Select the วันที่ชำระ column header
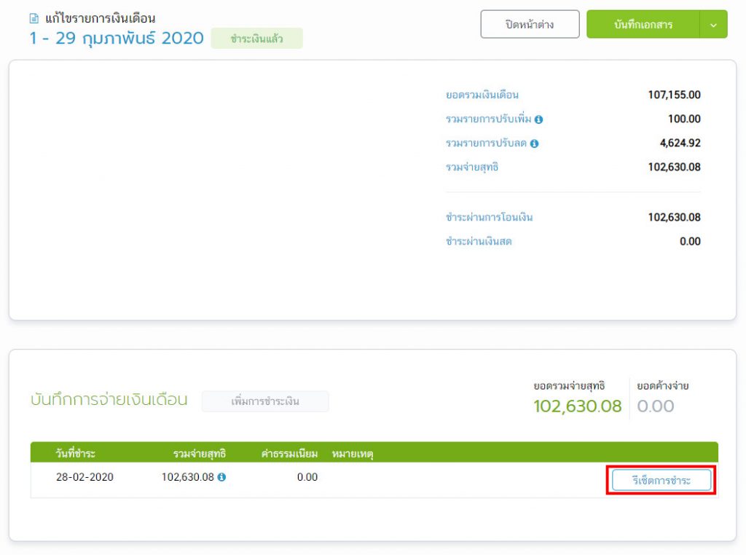 coord(76,454)
